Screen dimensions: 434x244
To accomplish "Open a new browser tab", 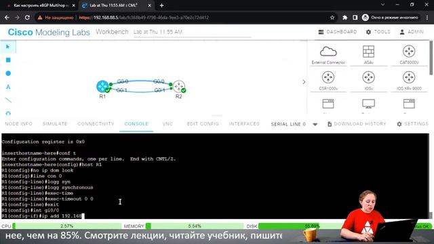I will [x=161, y=5].
